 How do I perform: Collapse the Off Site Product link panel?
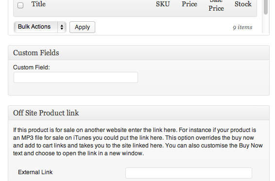click(x=138, y=113)
